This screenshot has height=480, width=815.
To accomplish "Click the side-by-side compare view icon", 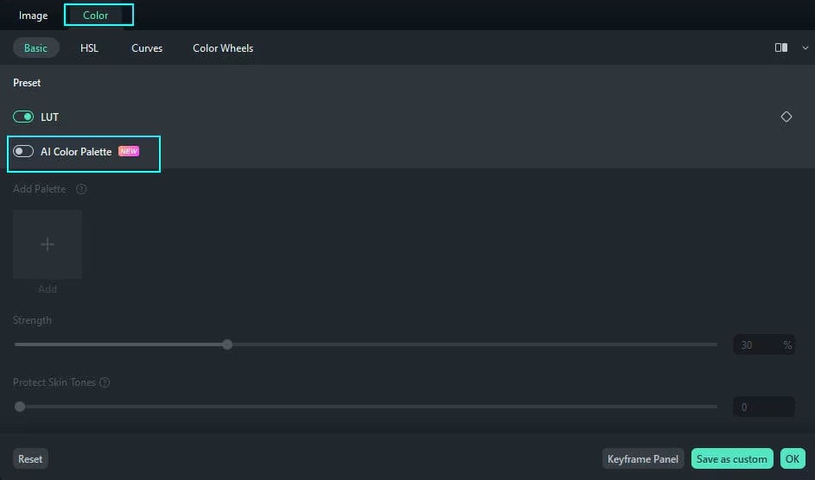I will 780,47.
